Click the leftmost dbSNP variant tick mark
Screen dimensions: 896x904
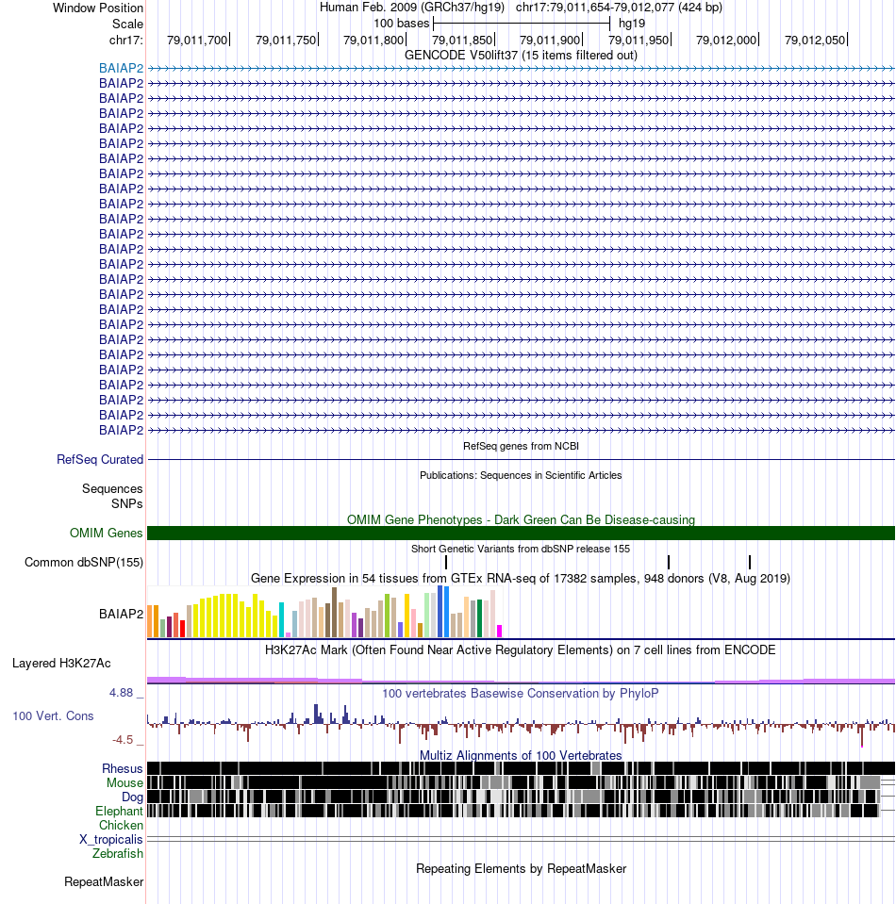click(x=446, y=562)
